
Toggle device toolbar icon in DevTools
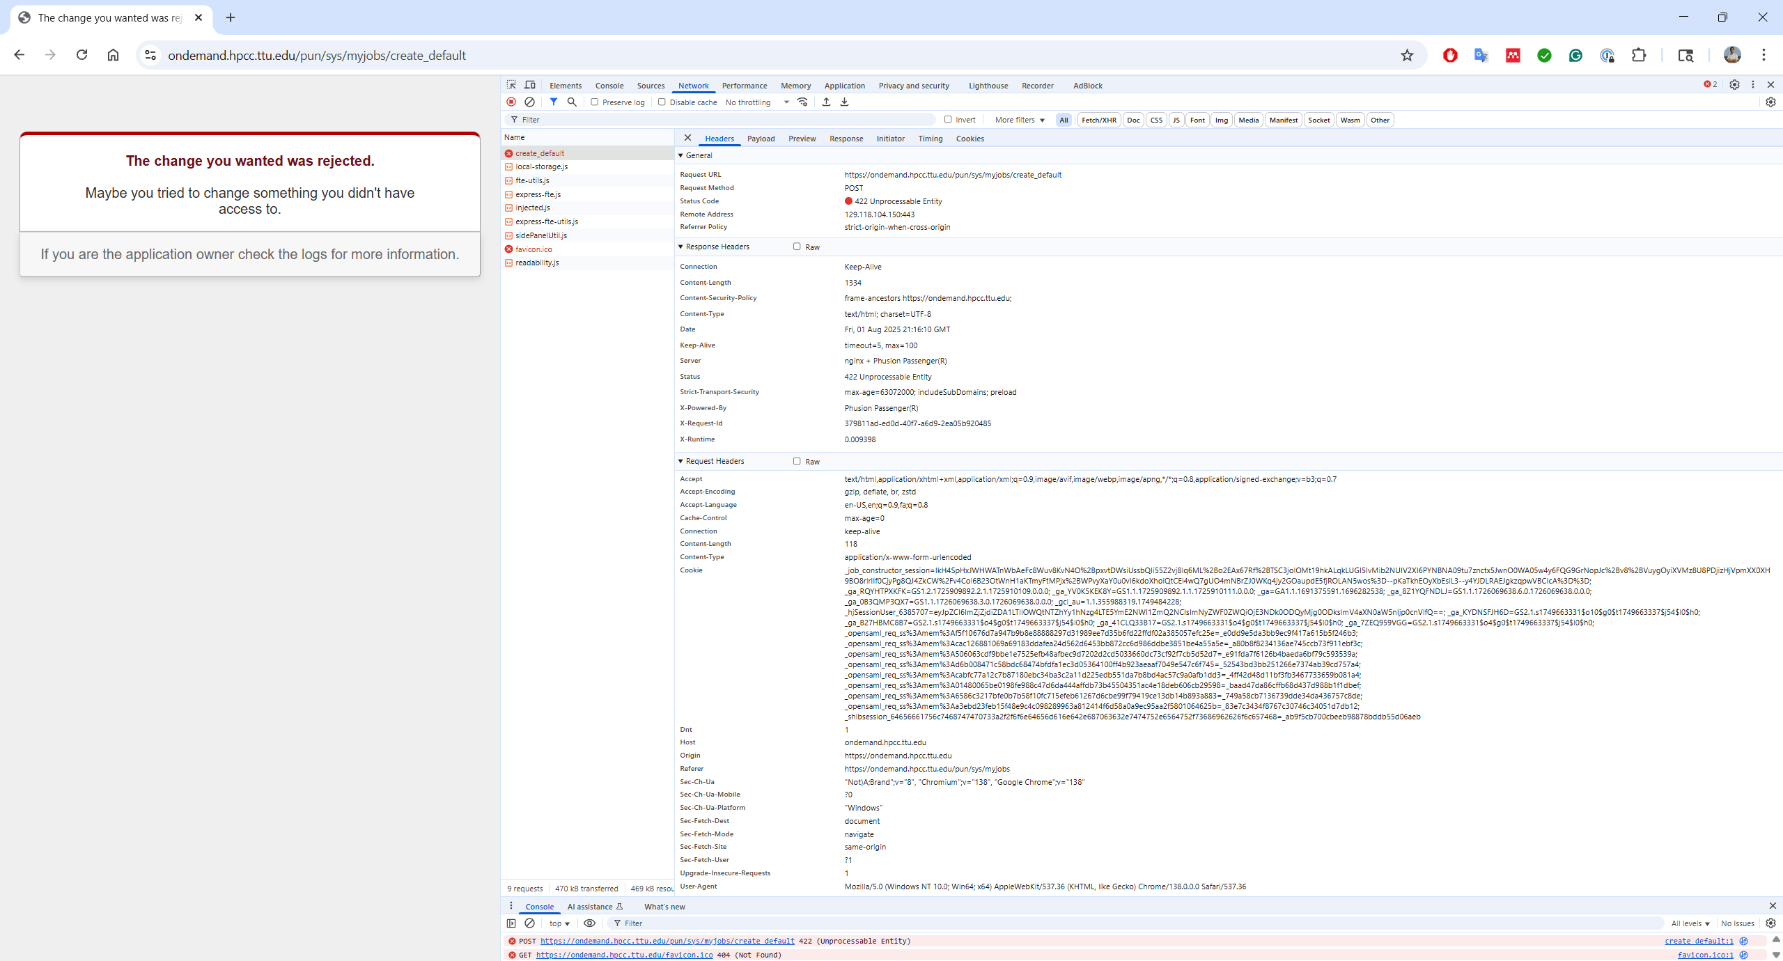(530, 85)
